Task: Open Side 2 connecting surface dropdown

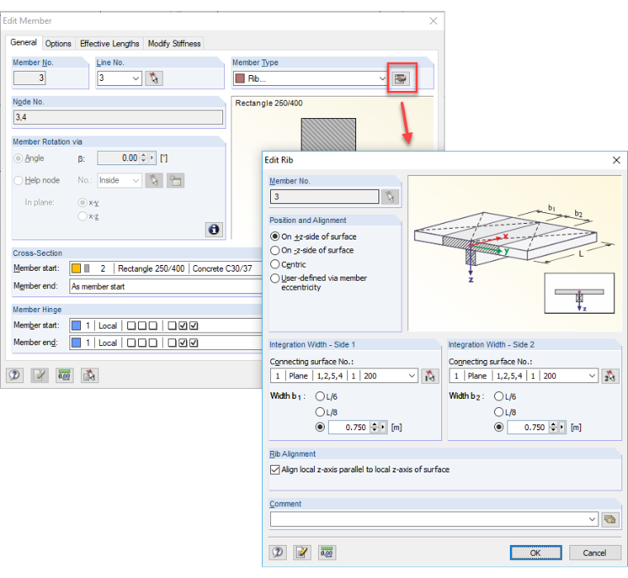Action: pos(592,376)
